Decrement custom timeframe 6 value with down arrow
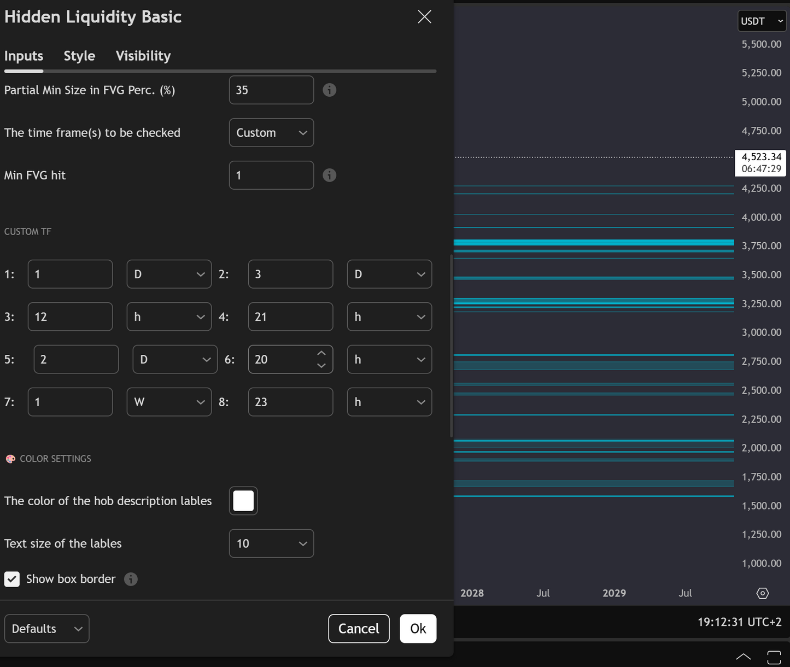This screenshot has width=790, height=667. [x=321, y=365]
